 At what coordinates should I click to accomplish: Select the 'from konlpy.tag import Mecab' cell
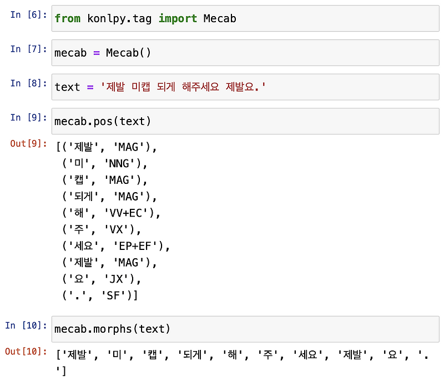point(244,18)
